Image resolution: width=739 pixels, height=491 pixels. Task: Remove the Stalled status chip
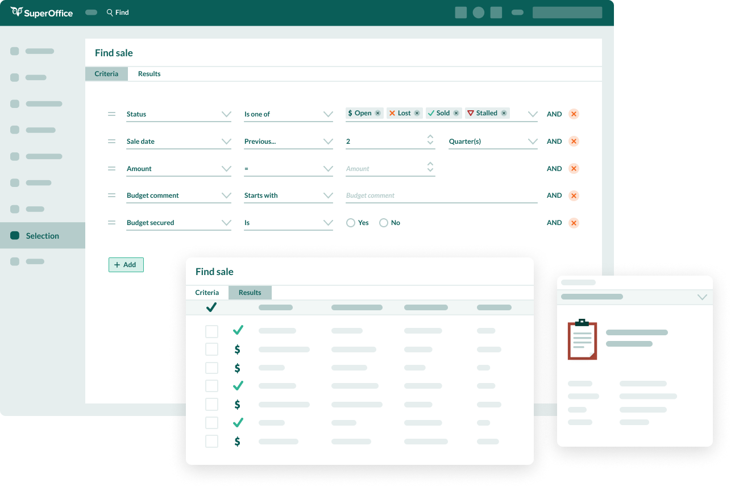coord(504,113)
